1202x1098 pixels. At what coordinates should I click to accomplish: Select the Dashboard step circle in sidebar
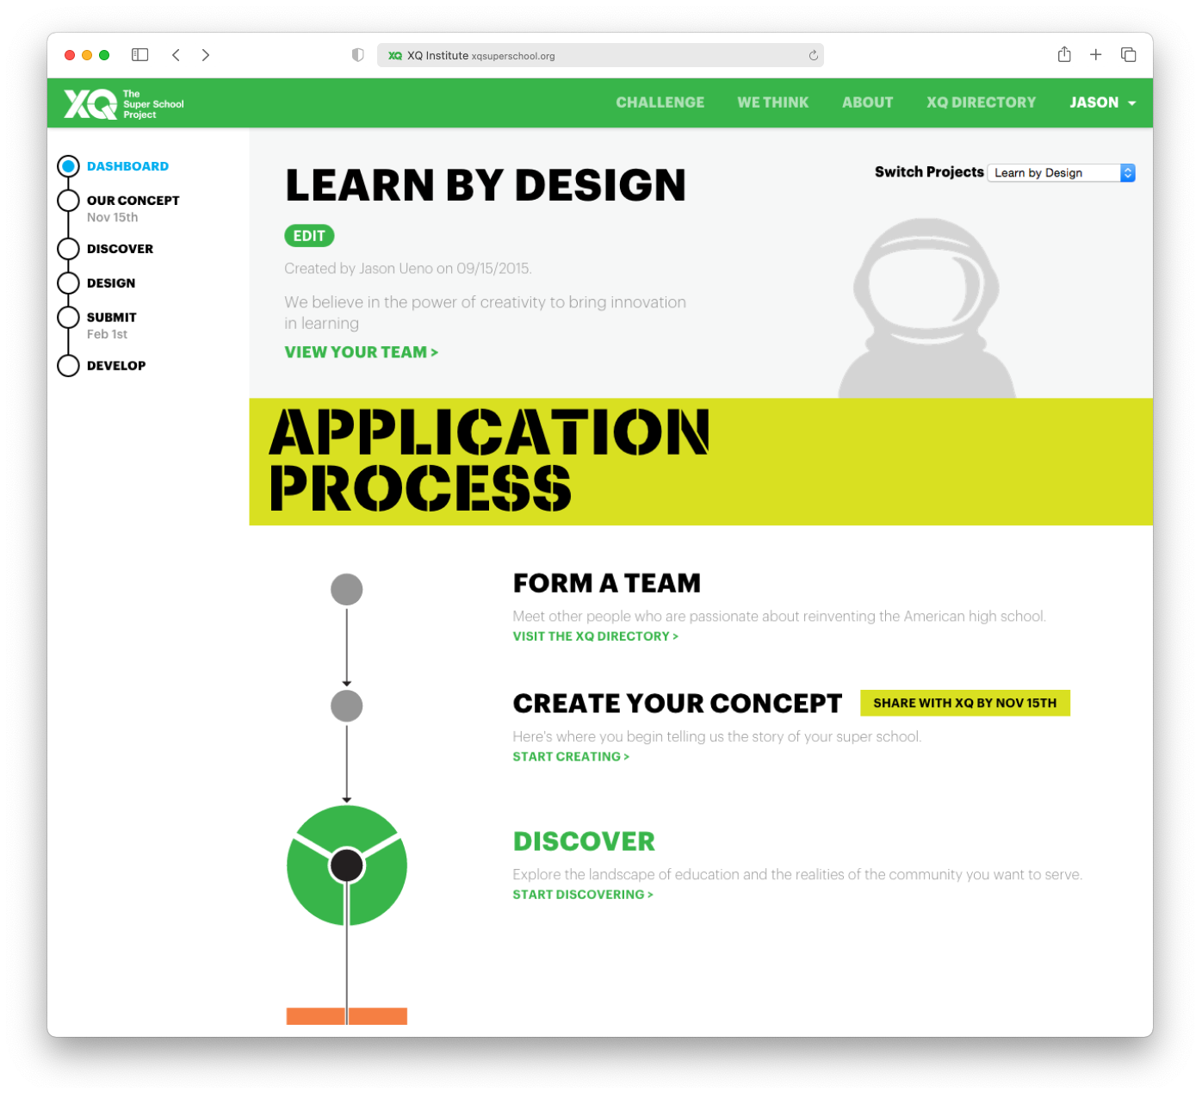tap(68, 166)
